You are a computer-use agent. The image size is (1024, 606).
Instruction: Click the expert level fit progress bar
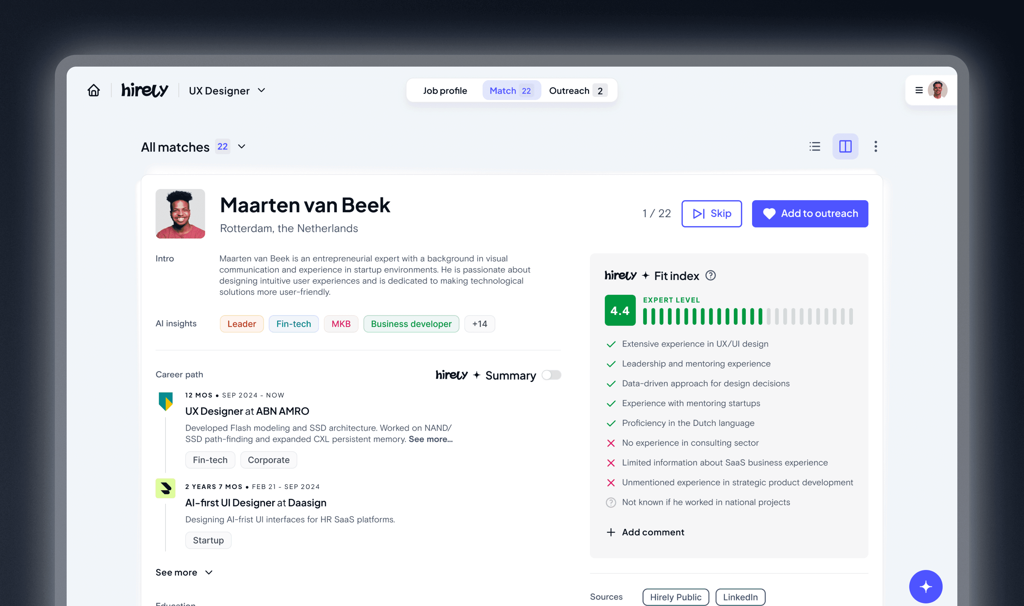(x=748, y=317)
